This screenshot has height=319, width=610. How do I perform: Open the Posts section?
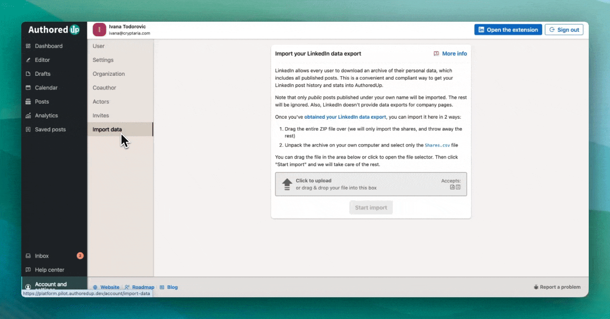pyautogui.click(x=42, y=101)
